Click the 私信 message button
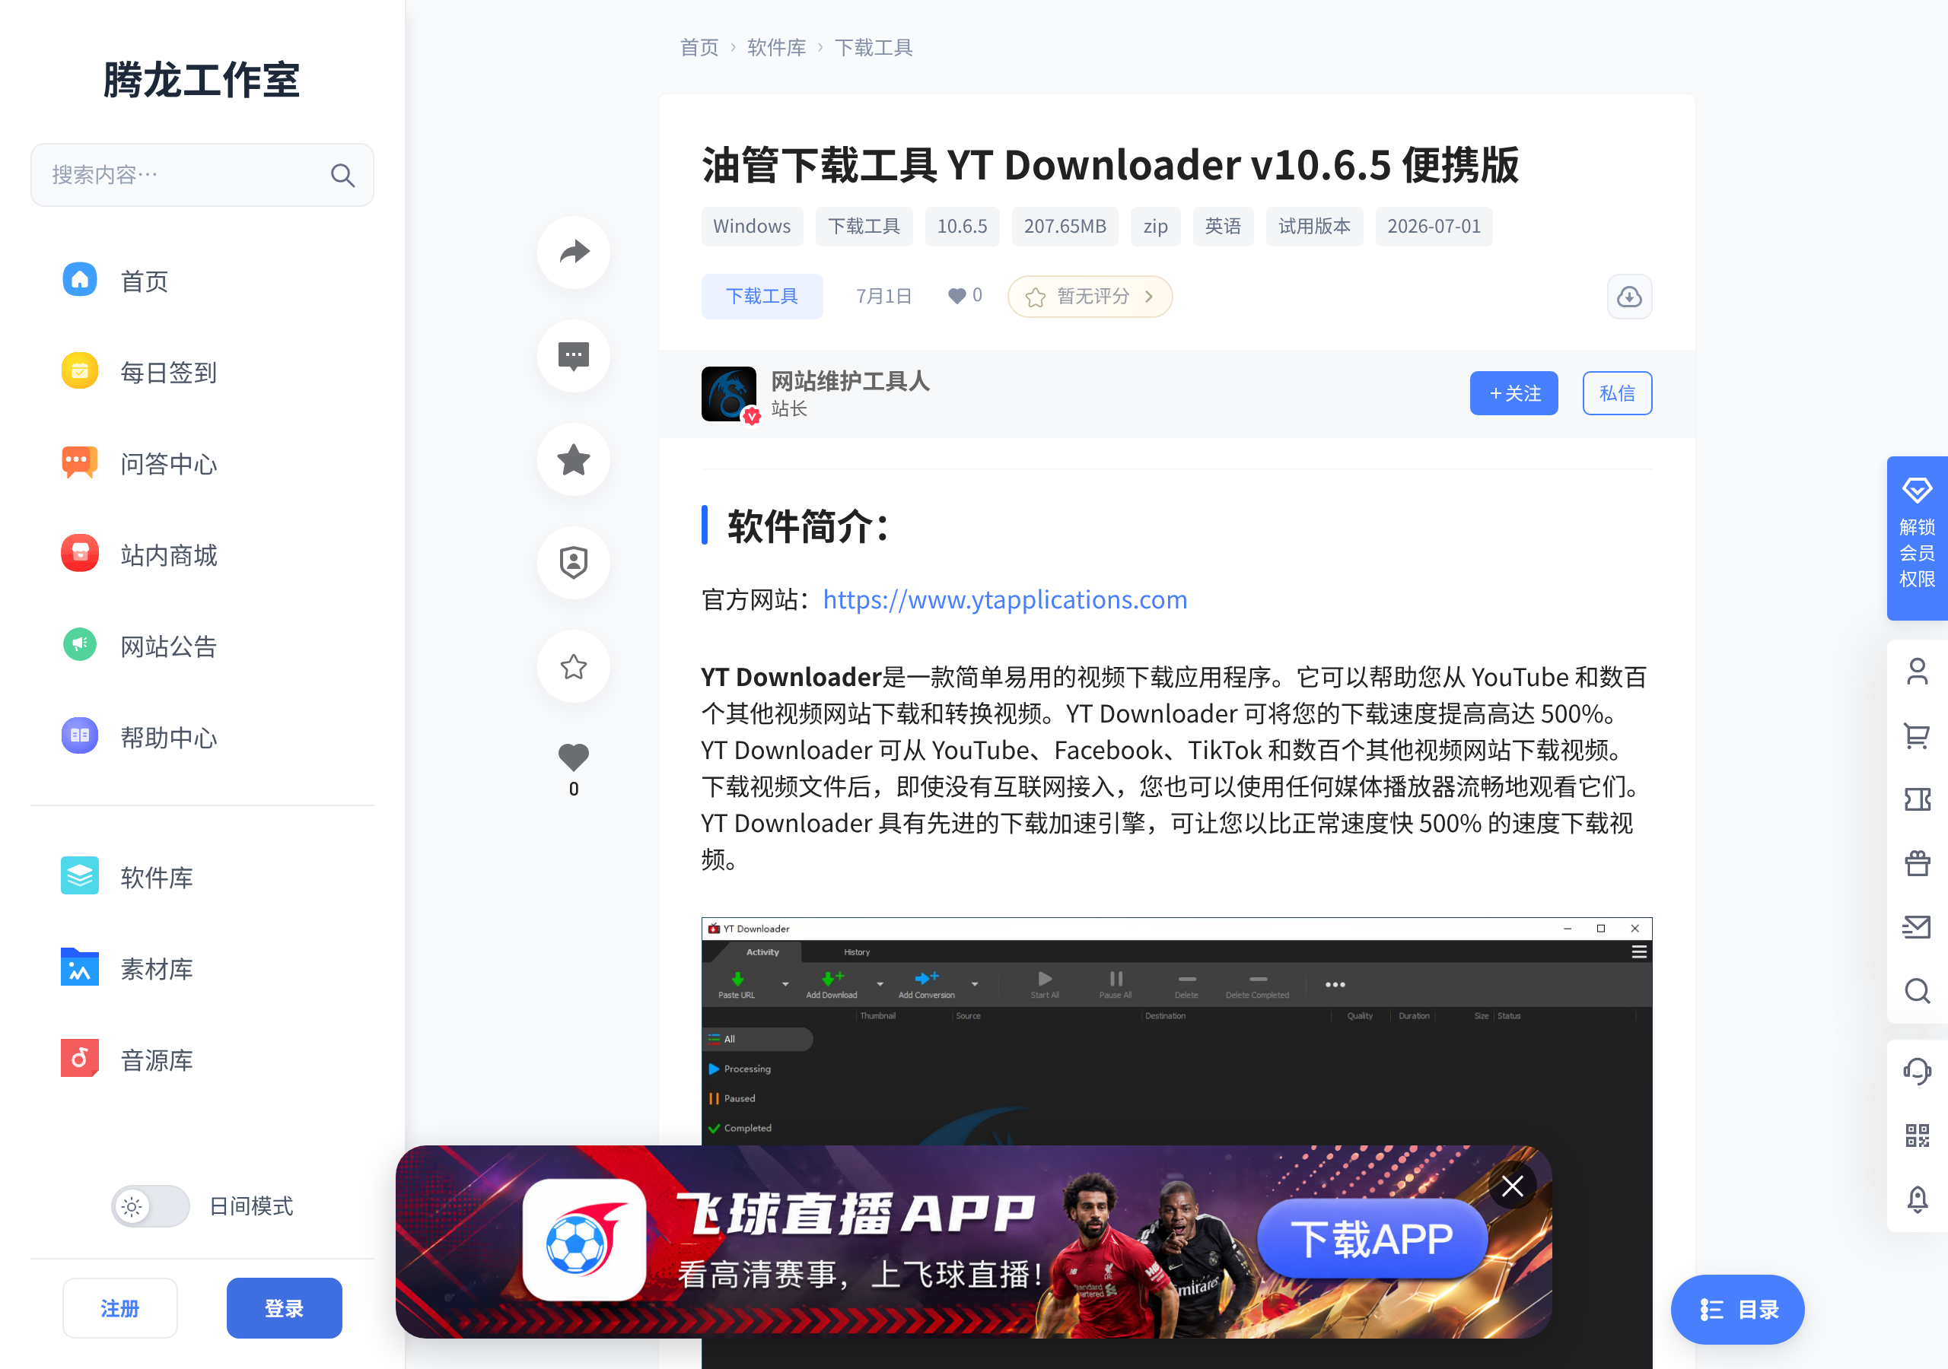 [x=1616, y=392]
